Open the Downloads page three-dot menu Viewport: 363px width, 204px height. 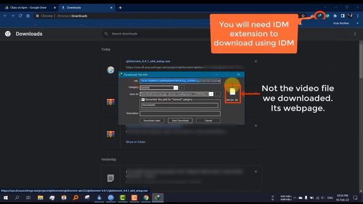tap(355, 34)
